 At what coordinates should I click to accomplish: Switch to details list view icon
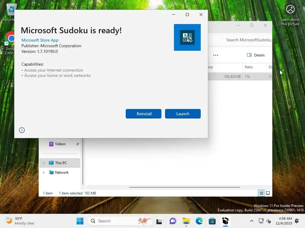click(261, 193)
